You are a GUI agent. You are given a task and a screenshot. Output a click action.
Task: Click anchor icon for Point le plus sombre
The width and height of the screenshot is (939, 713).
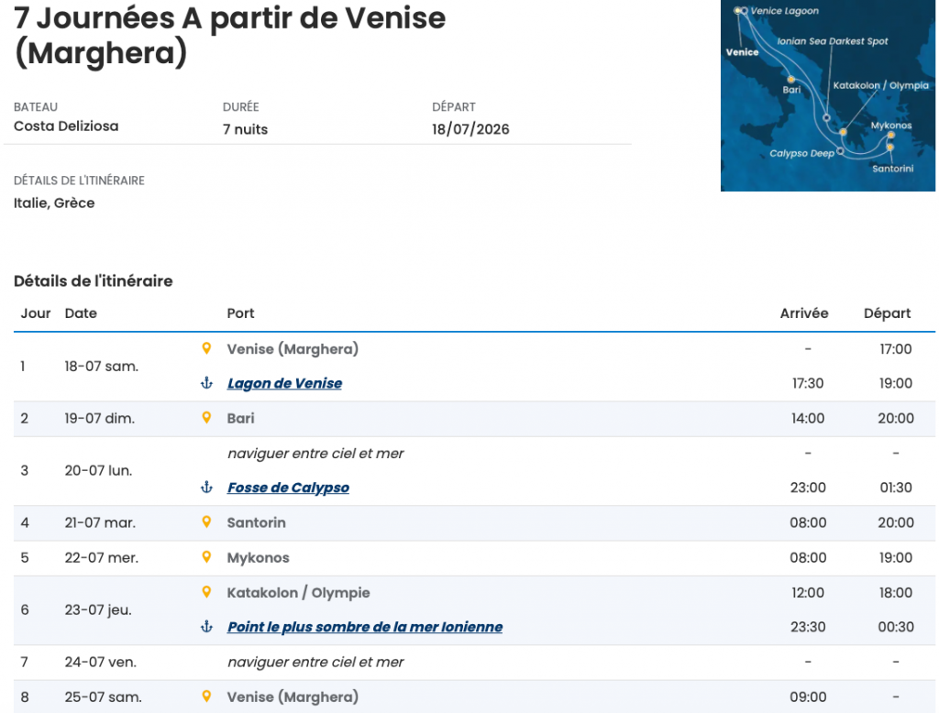[x=206, y=627]
